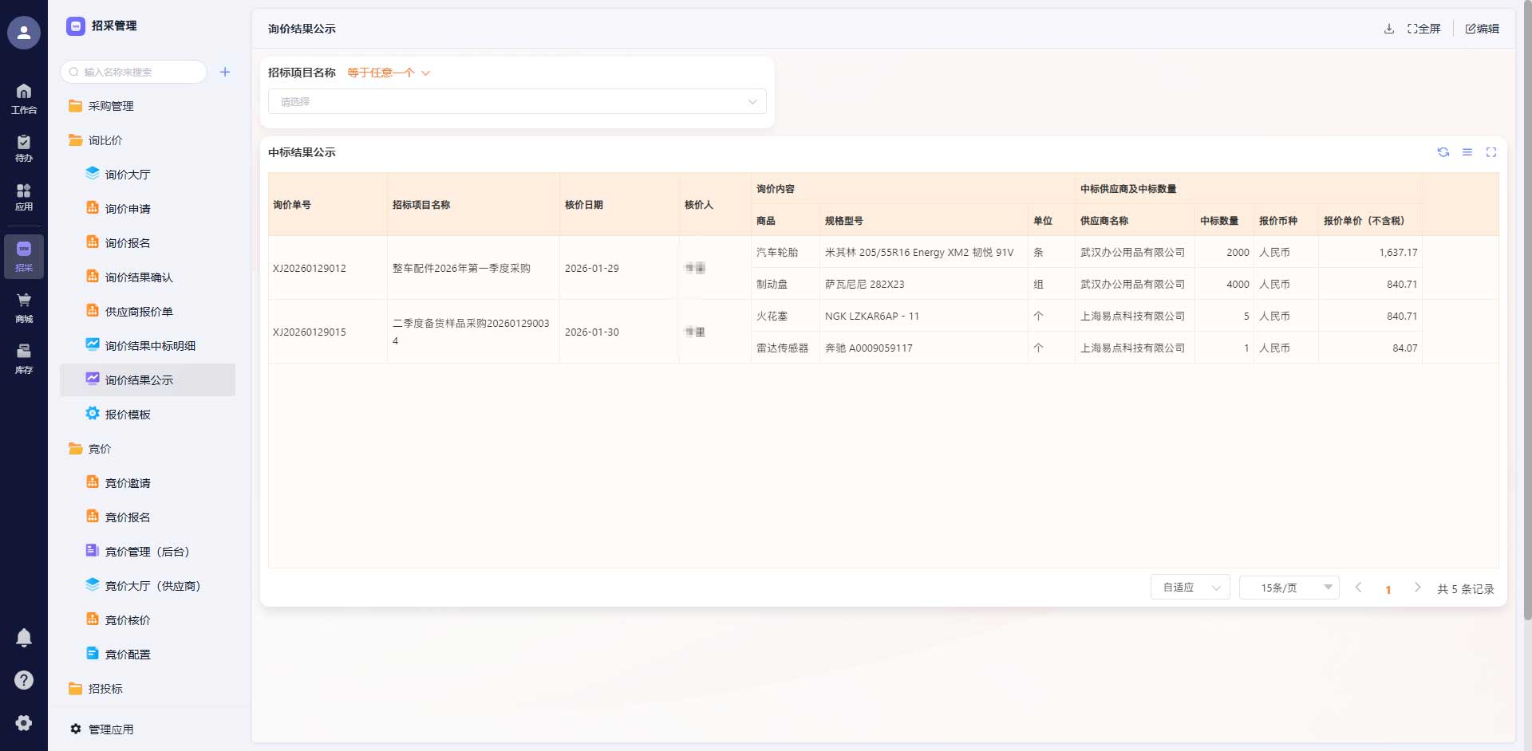
Task: Expand the 招投标 folder
Action: 148,689
